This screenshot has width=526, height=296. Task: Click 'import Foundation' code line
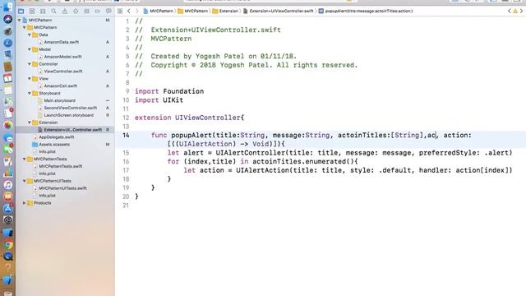pyautogui.click(x=169, y=91)
